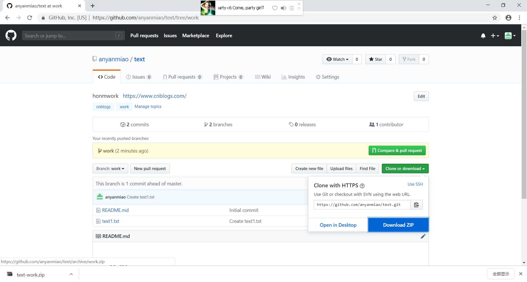Open repository Pull requests tab
Screen dimensions: 527x282
tap(183, 77)
